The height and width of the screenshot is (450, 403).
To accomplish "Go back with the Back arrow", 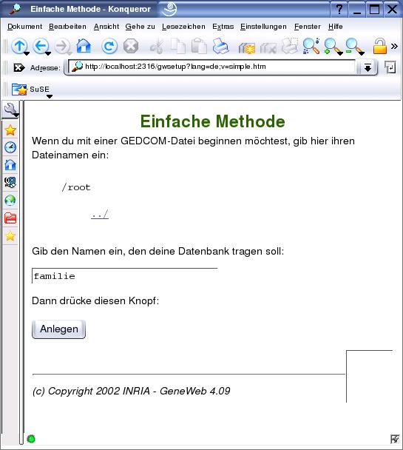I will (x=41, y=46).
